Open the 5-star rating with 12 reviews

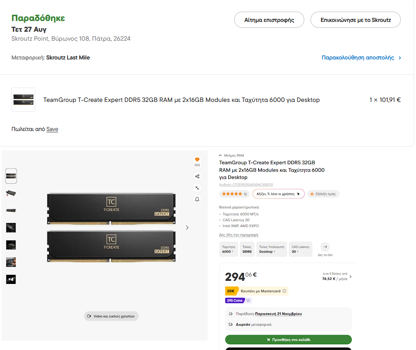tap(234, 194)
